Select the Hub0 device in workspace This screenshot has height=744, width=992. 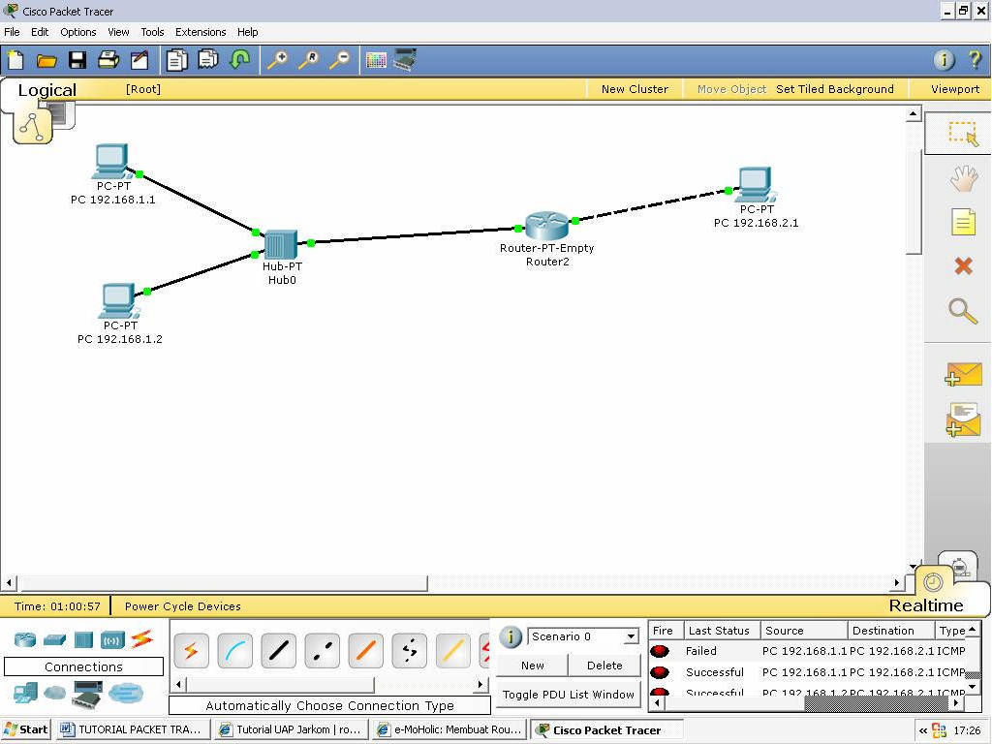pyautogui.click(x=281, y=245)
